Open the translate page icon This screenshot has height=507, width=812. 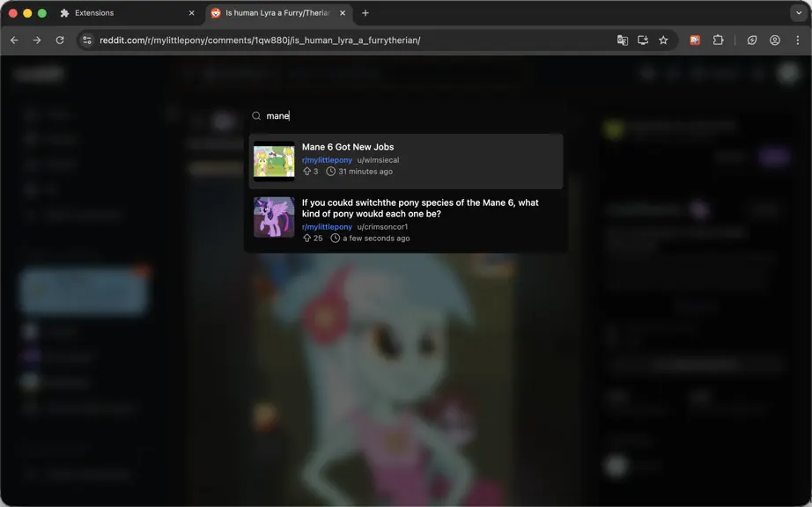623,40
